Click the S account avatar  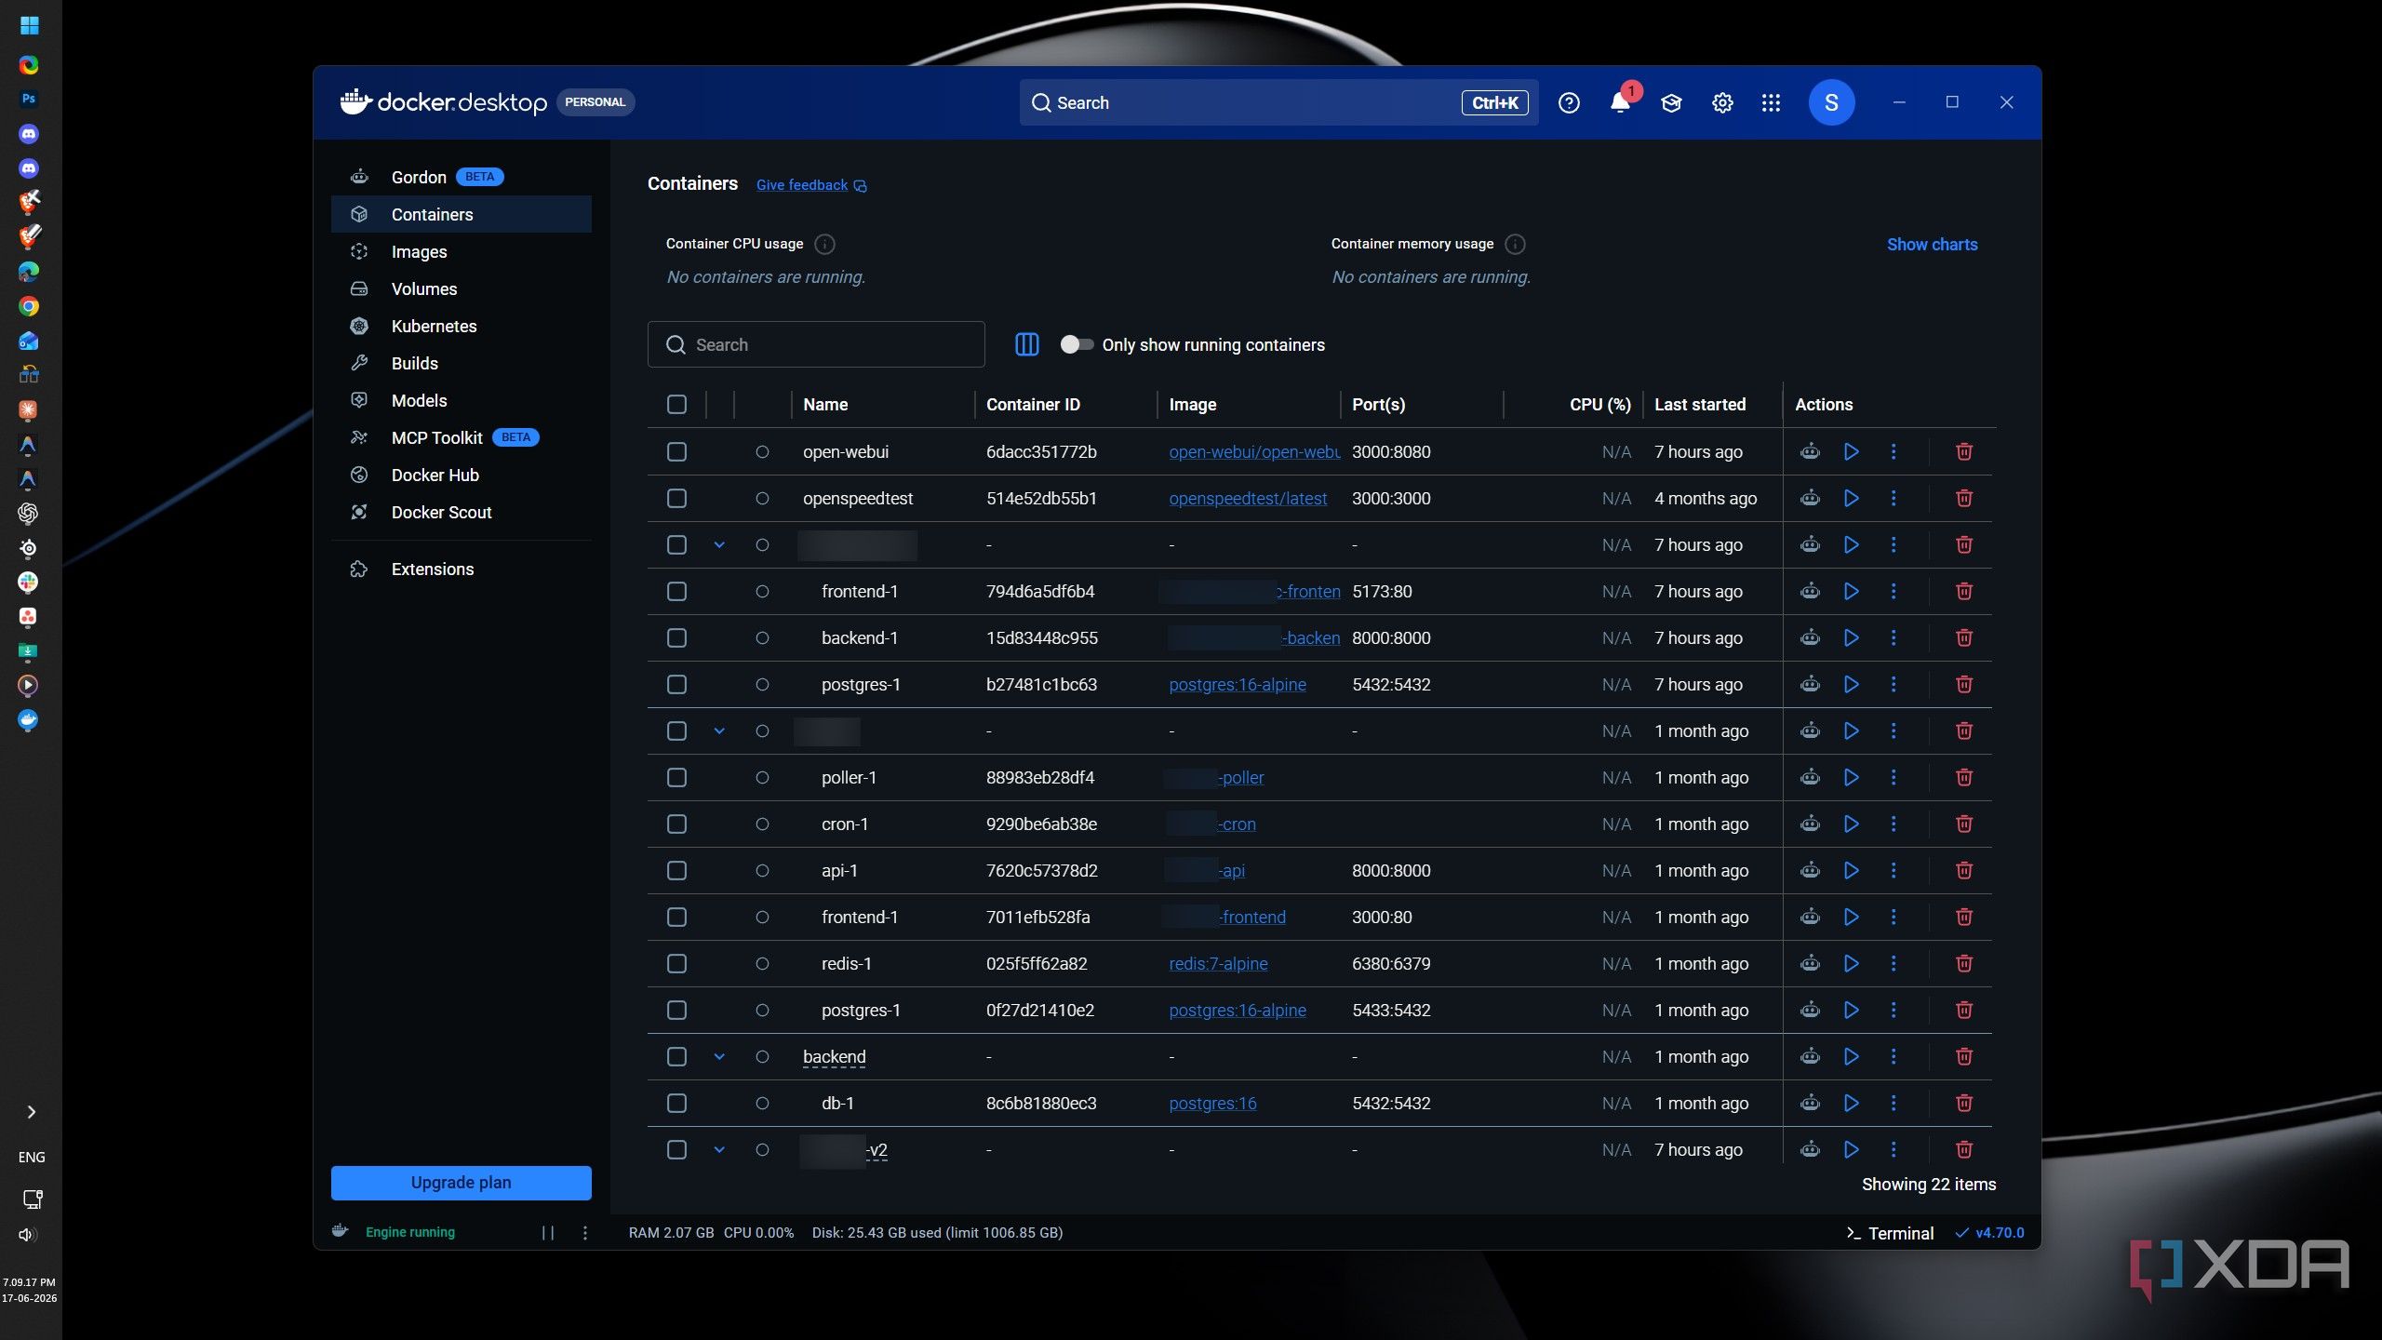[1831, 102]
